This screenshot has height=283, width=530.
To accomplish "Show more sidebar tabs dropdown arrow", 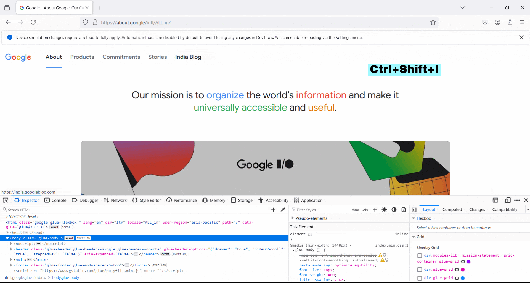I will click(x=527, y=210).
